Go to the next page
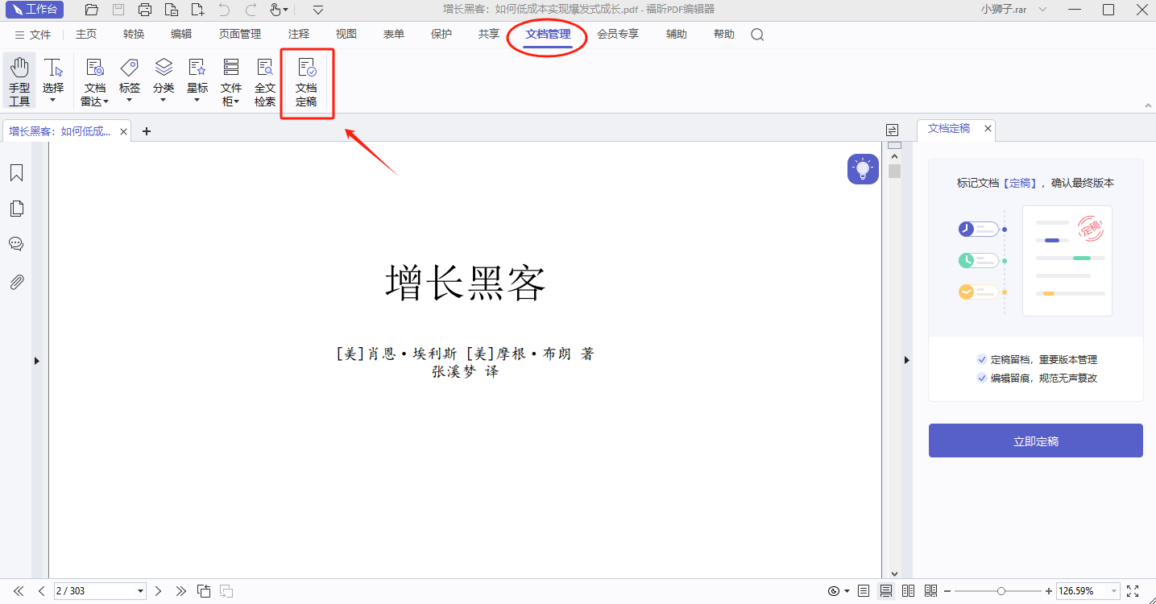The image size is (1156, 604). click(158, 591)
